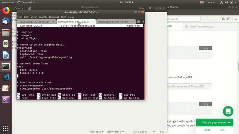Click the bindIp: 0.0.0.0 line
This screenshot has height=134, width=239.
(31, 73)
